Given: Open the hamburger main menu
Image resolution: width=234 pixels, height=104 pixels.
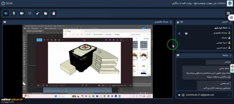Looking at the screenshot, I should pyautogui.click(x=228, y=14).
